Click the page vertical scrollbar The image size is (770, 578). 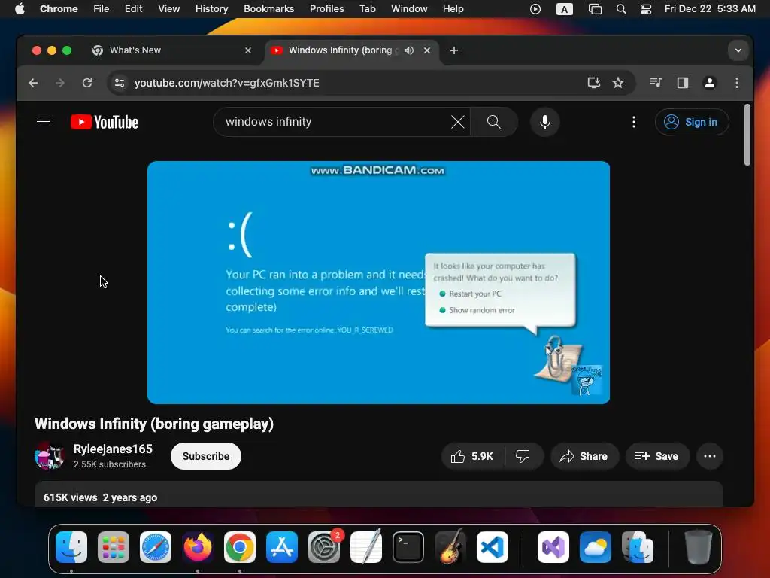click(747, 135)
